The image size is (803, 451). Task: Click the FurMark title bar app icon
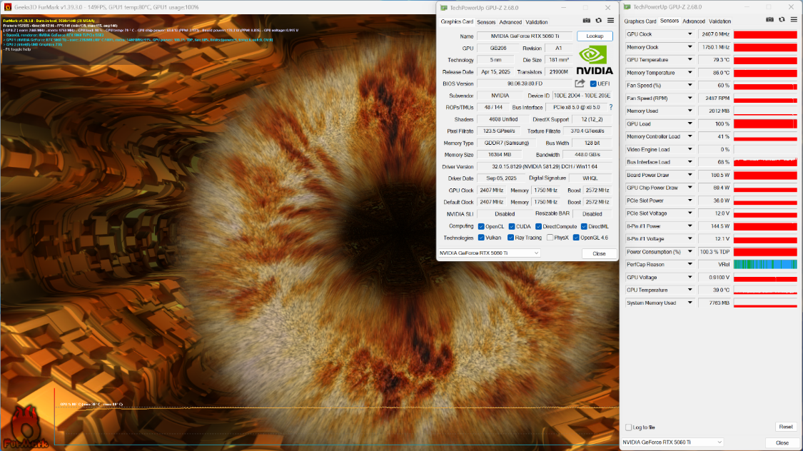click(x=7, y=7)
